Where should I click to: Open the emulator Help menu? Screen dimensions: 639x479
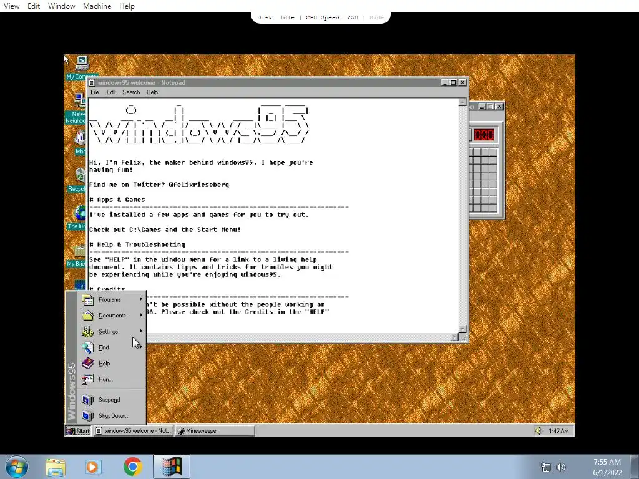coord(127,6)
